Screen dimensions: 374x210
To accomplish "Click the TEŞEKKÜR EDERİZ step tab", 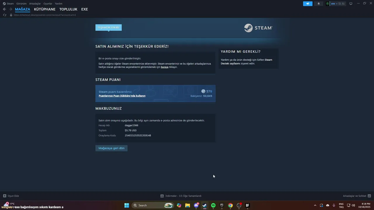I will click(x=108, y=27).
